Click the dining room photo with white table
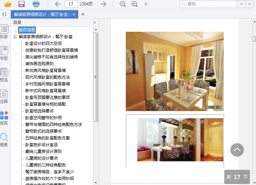 [x=175, y=72]
